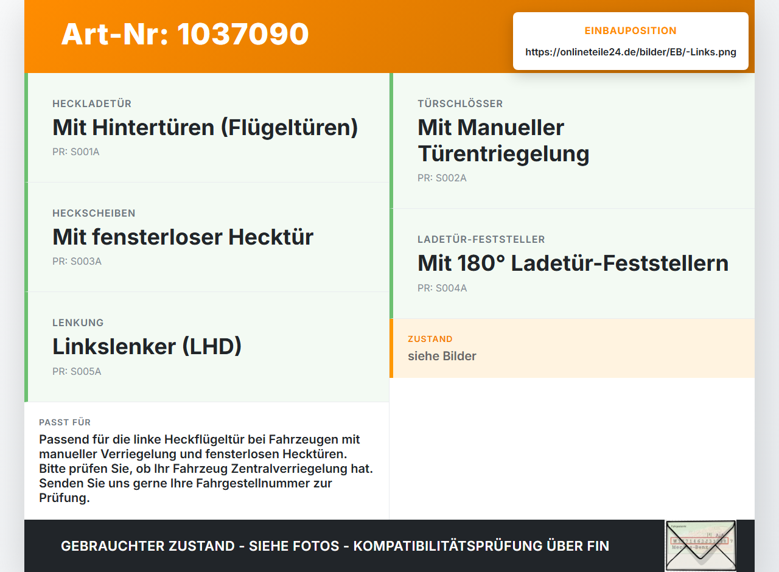Image resolution: width=779 pixels, height=572 pixels.
Task: Click the PR: S005A code
Action: [x=77, y=371]
